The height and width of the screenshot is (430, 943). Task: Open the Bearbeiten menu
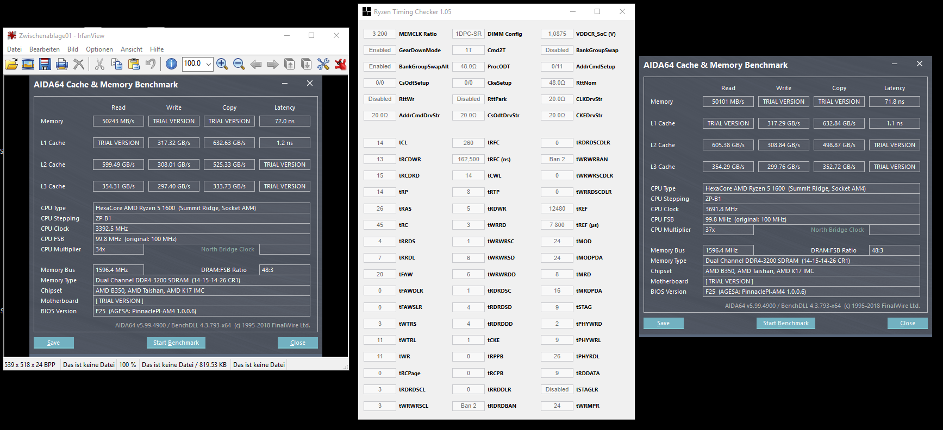[x=45, y=49]
